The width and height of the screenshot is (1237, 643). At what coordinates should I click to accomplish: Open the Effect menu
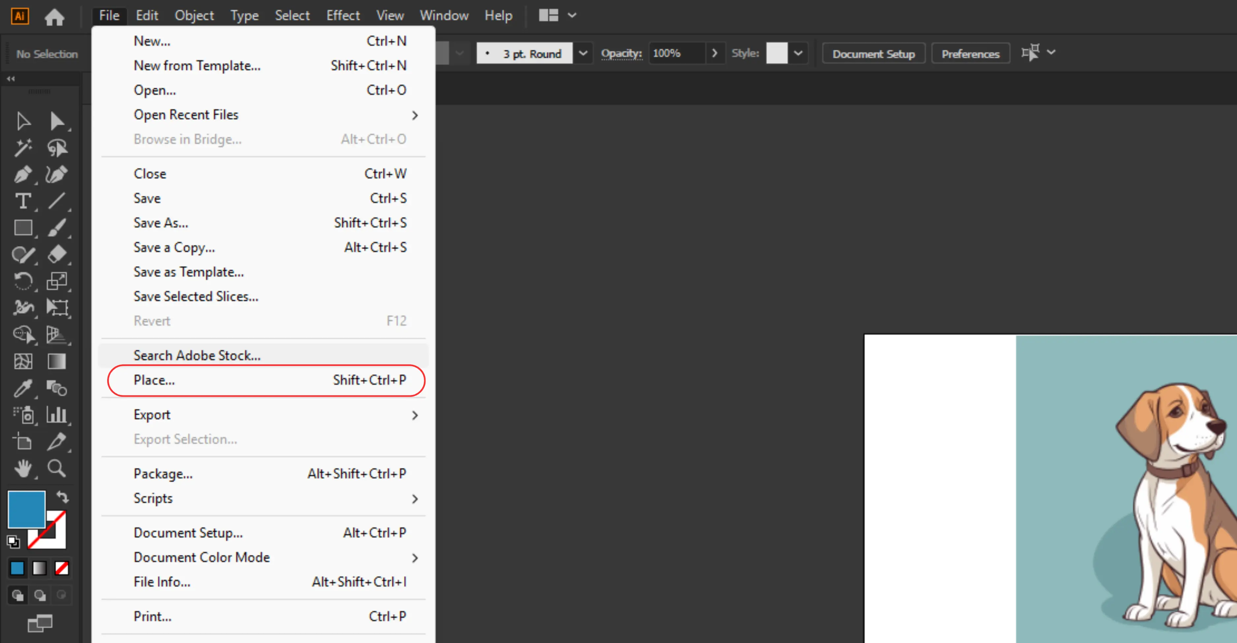pyautogui.click(x=343, y=15)
